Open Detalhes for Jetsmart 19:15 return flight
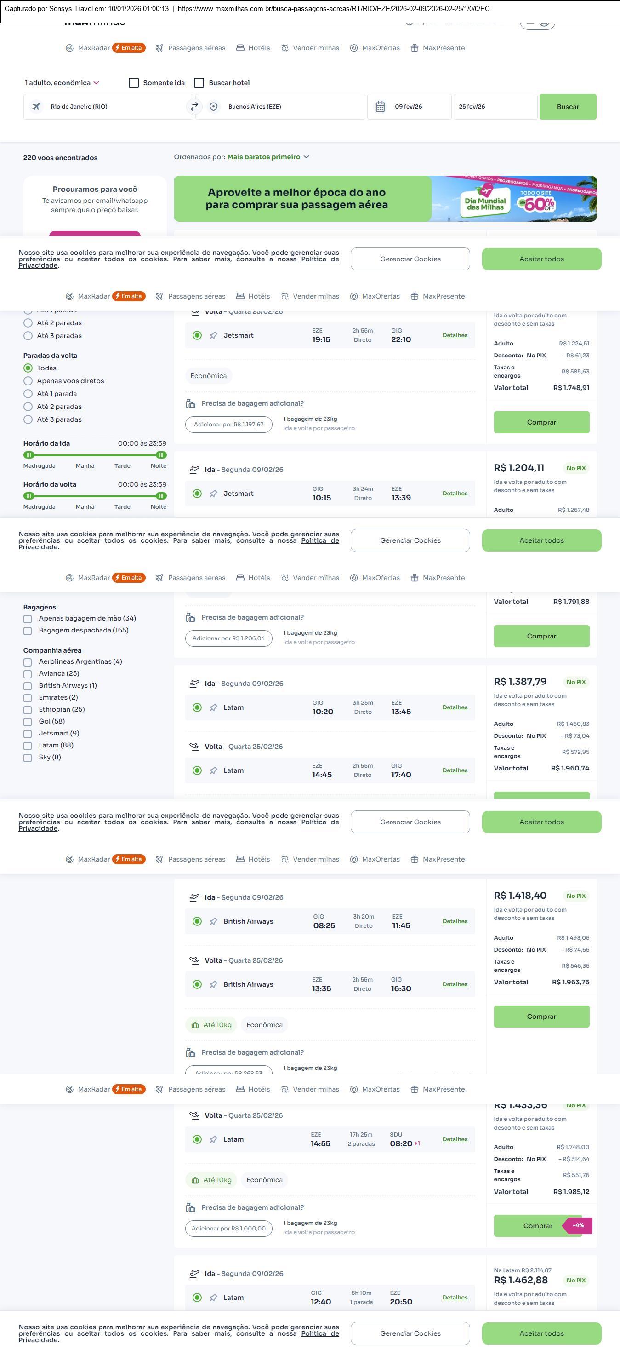 point(455,335)
